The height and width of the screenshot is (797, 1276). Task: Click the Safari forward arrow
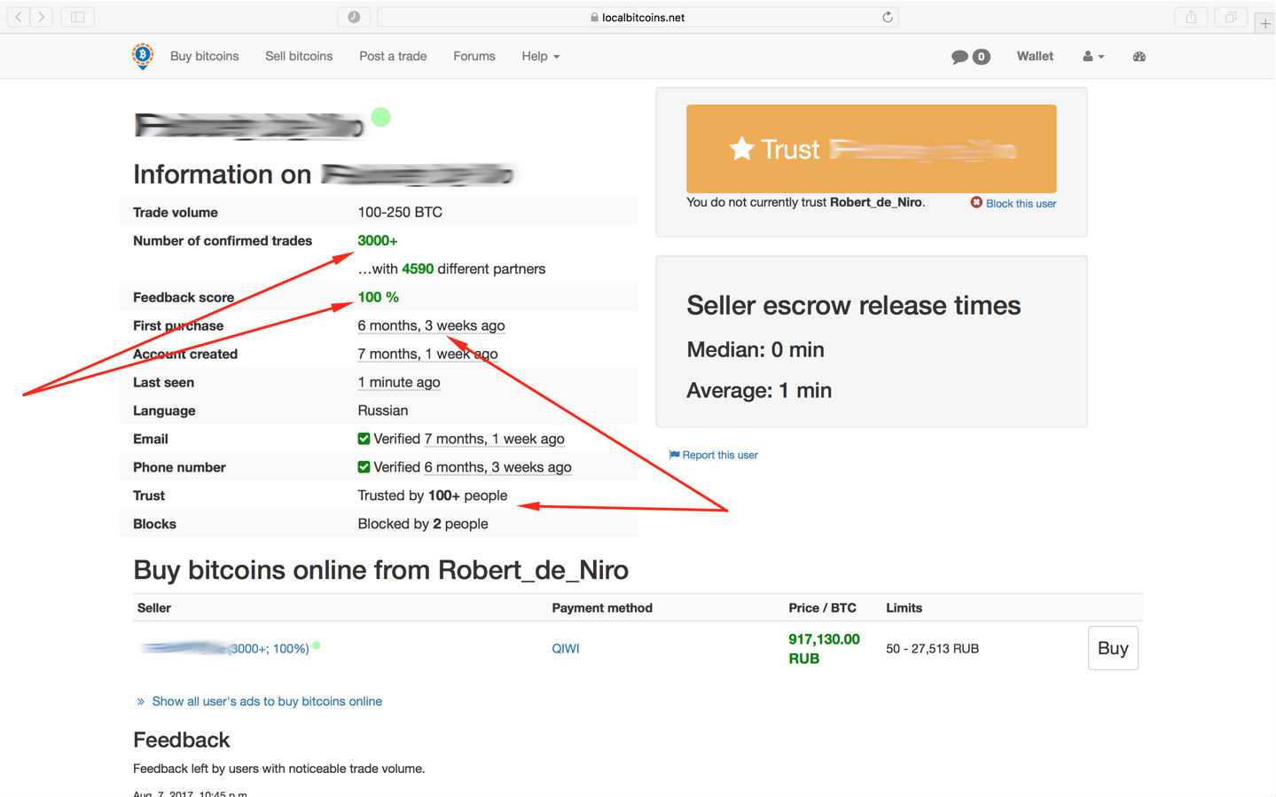pos(42,17)
